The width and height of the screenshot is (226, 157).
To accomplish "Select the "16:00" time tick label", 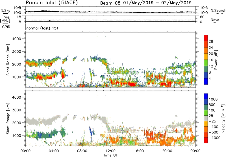I will (139, 151).
